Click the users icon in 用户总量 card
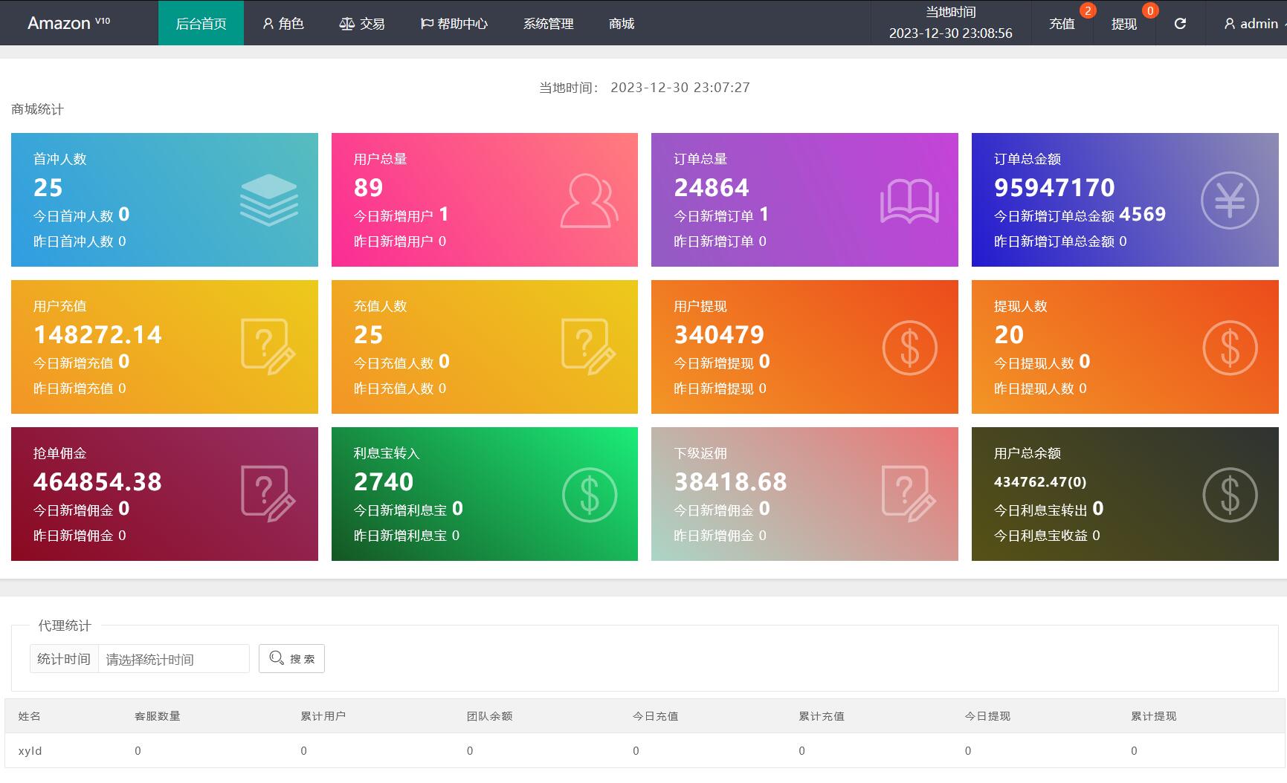 (589, 200)
